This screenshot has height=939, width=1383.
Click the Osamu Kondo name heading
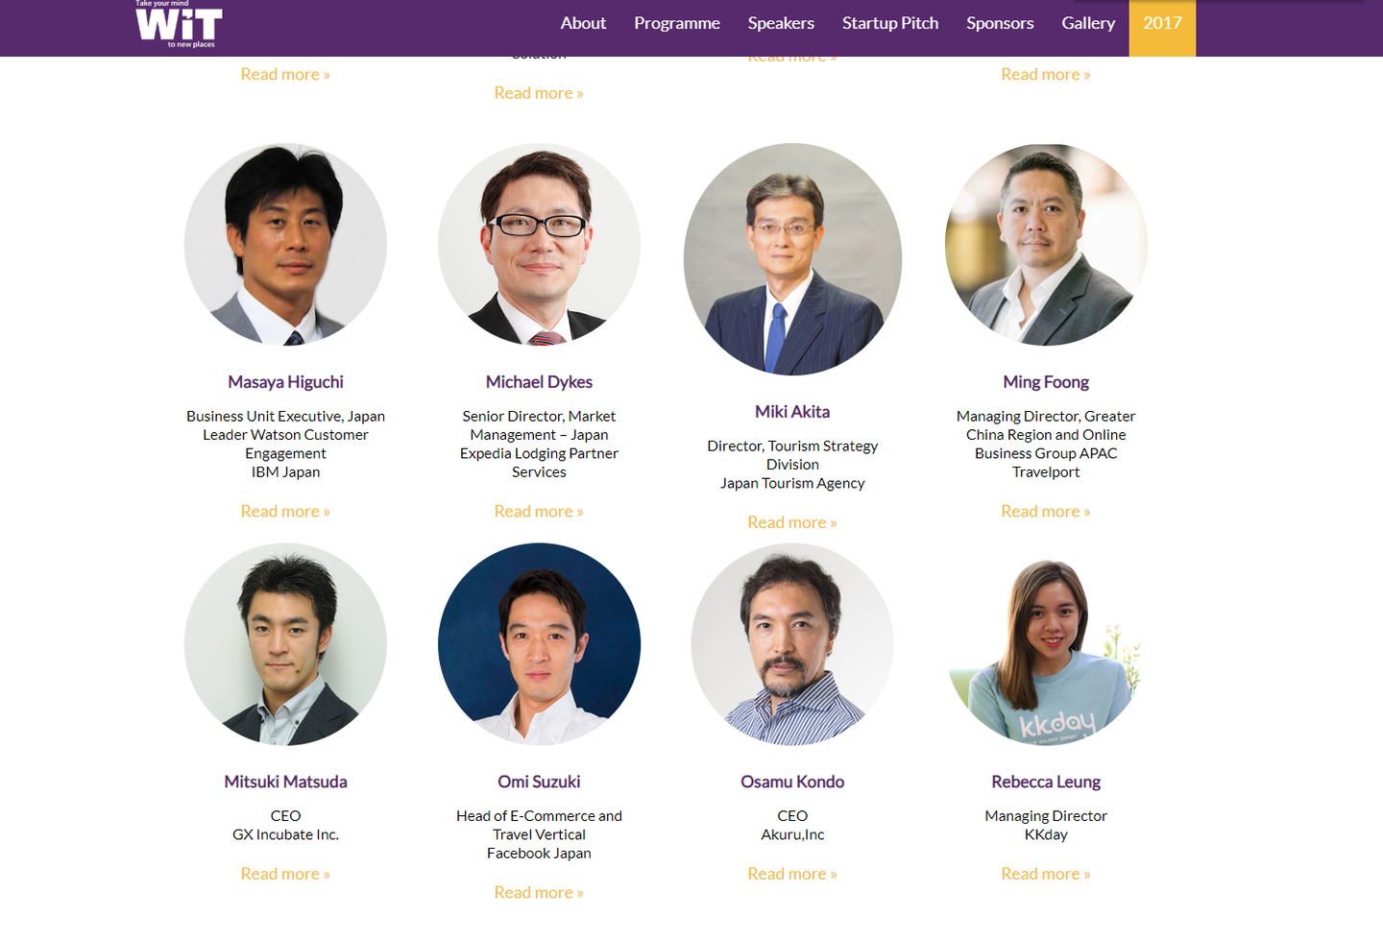pos(792,782)
